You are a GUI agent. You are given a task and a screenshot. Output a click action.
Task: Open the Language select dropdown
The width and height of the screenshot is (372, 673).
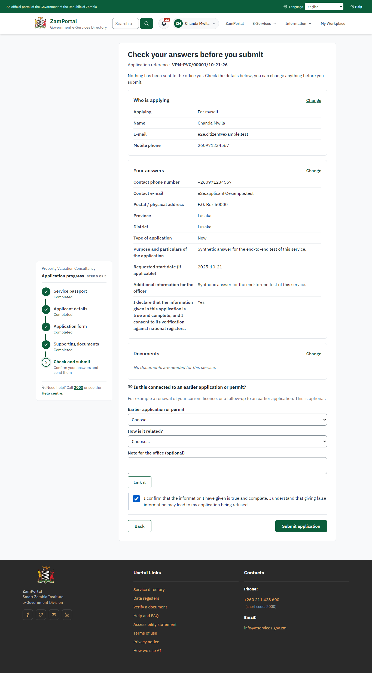click(x=324, y=7)
